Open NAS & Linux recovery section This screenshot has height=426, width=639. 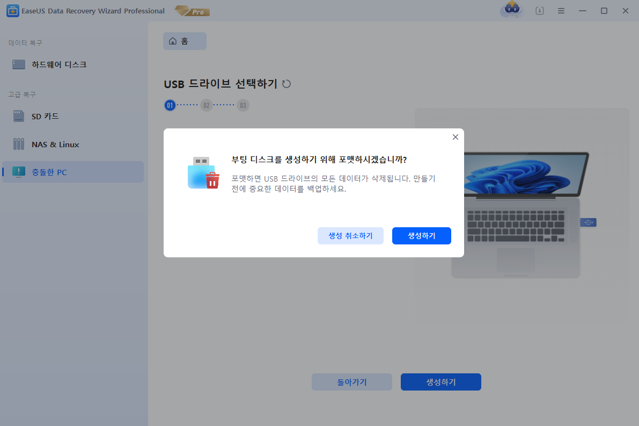(x=73, y=145)
